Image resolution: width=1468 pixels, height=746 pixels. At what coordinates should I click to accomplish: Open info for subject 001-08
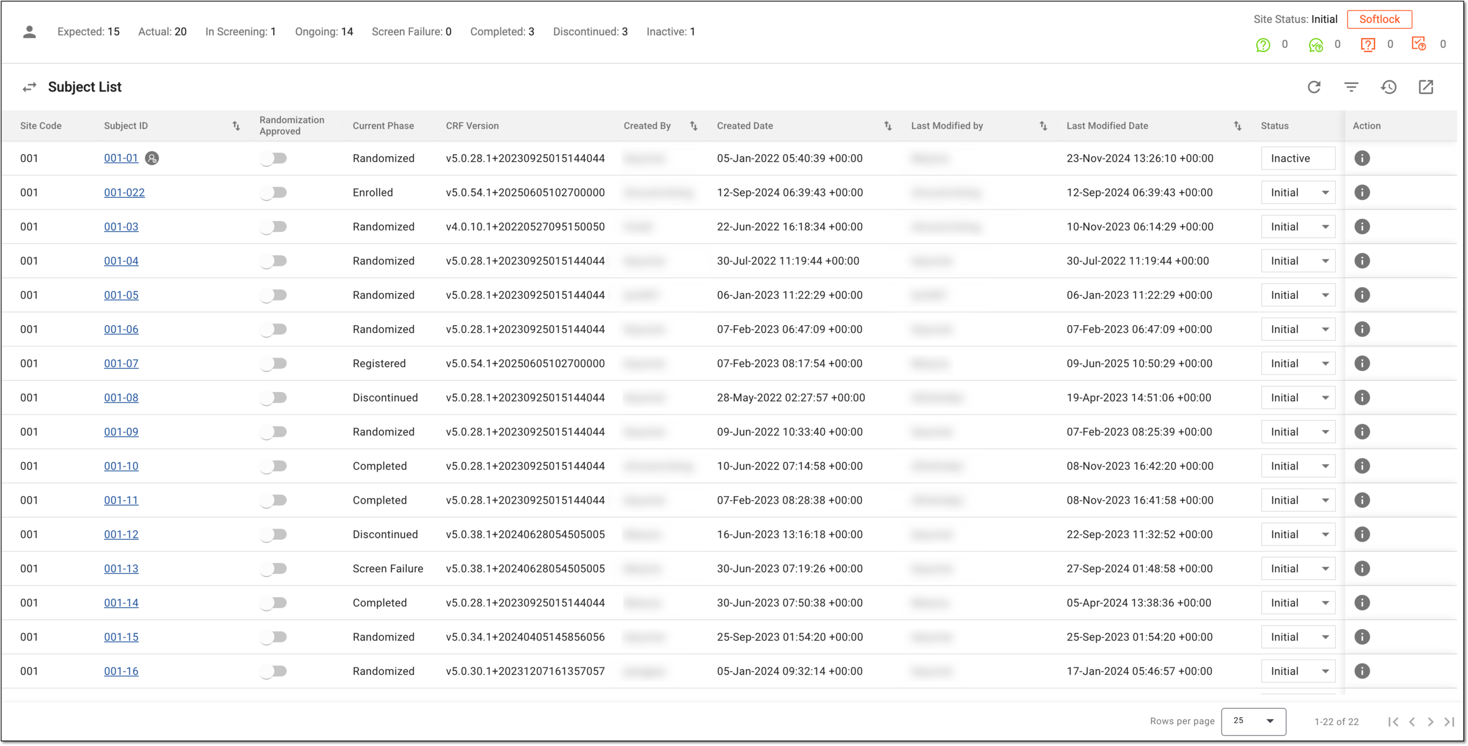point(1362,398)
